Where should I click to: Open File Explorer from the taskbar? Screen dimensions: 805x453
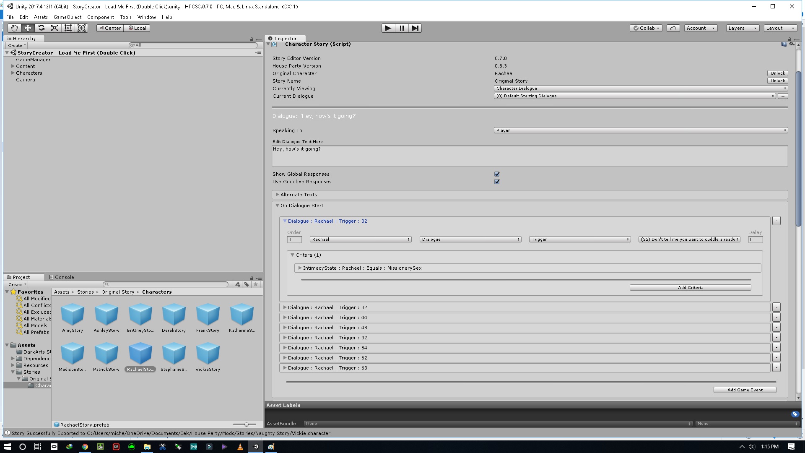click(x=147, y=447)
